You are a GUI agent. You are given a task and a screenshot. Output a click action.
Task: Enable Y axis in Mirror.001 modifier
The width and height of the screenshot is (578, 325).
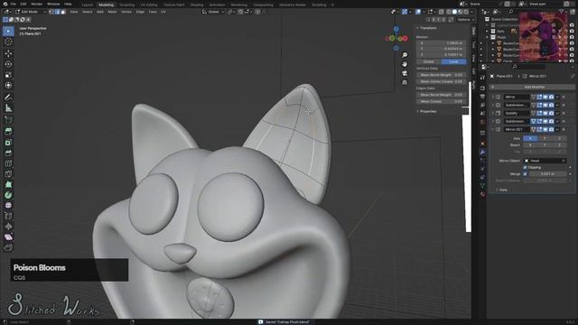point(545,138)
